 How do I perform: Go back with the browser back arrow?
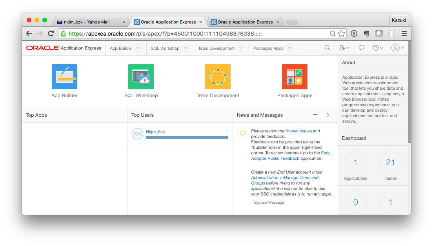(x=29, y=34)
